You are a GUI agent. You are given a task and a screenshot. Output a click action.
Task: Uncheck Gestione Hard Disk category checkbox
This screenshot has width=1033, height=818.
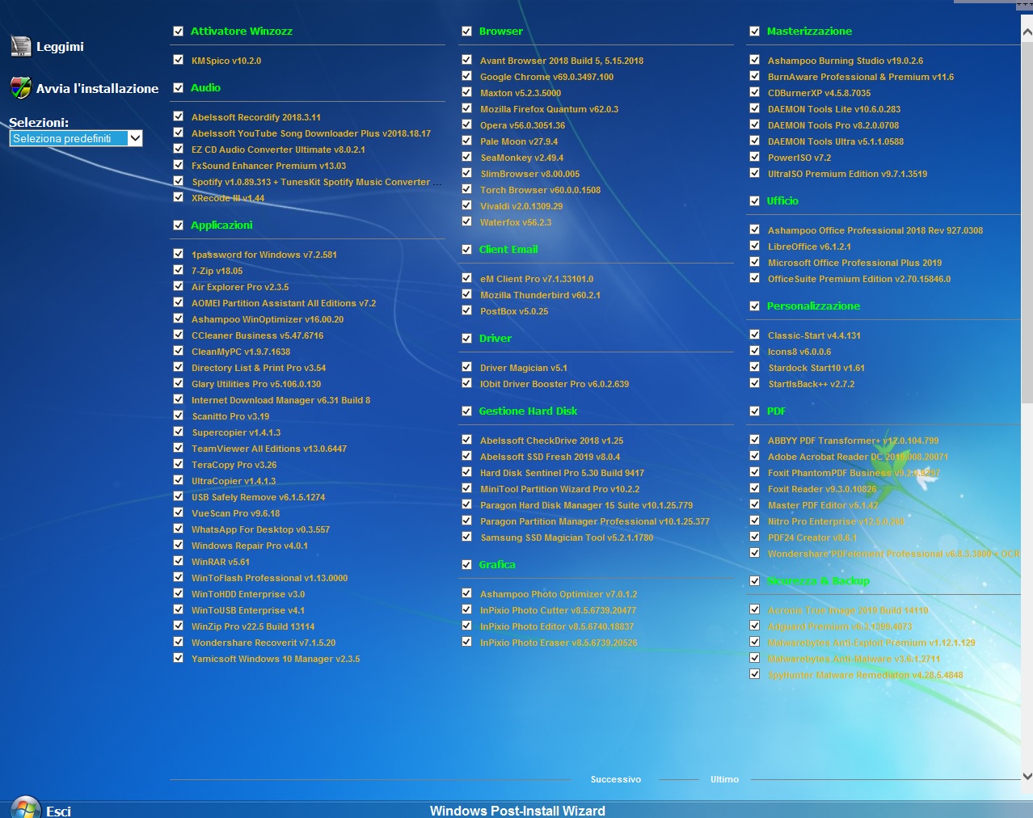point(467,411)
